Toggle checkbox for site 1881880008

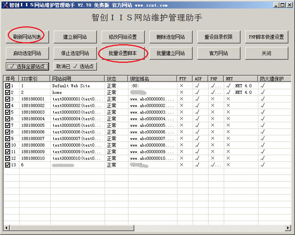pos(7,145)
